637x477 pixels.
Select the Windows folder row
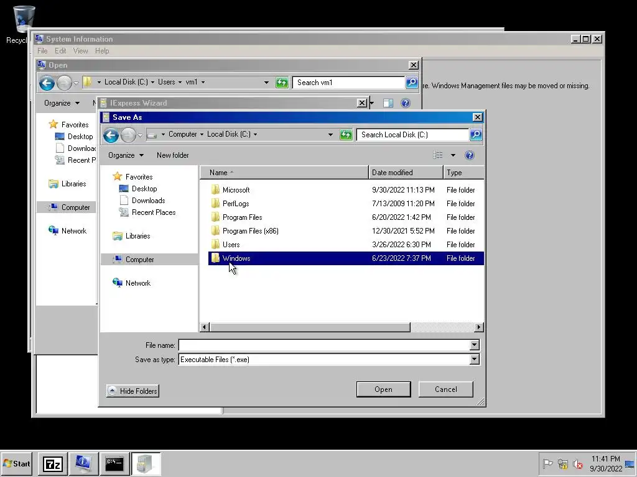click(x=346, y=258)
